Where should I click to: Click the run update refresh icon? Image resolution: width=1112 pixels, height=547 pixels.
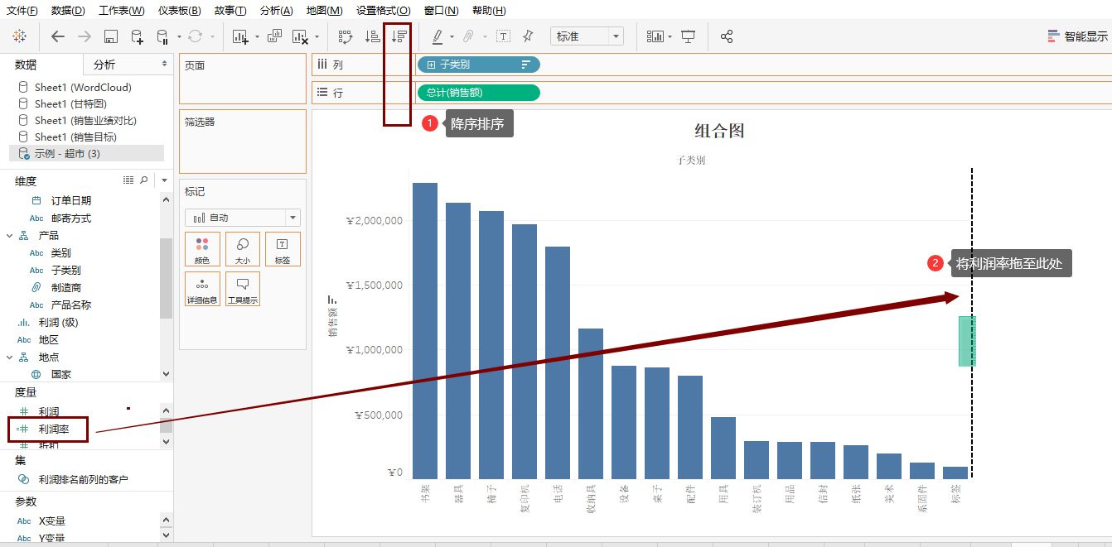pos(195,36)
